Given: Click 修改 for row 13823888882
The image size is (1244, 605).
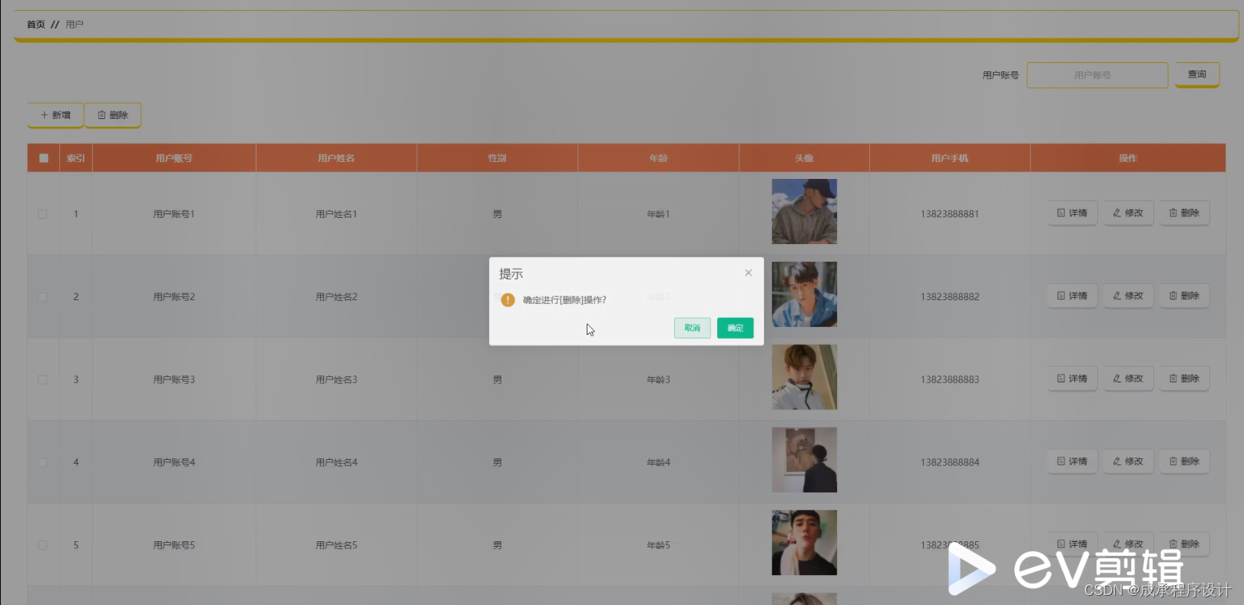Looking at the screenshot, I should (1128, 296).
